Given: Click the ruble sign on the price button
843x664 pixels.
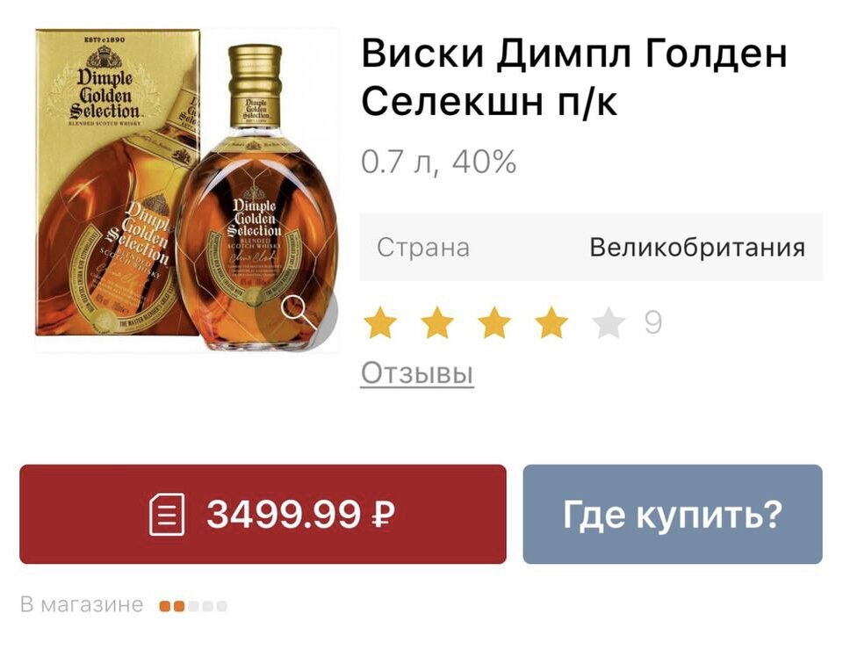Looking at the screenshot, I should click(x=383, y=515).
